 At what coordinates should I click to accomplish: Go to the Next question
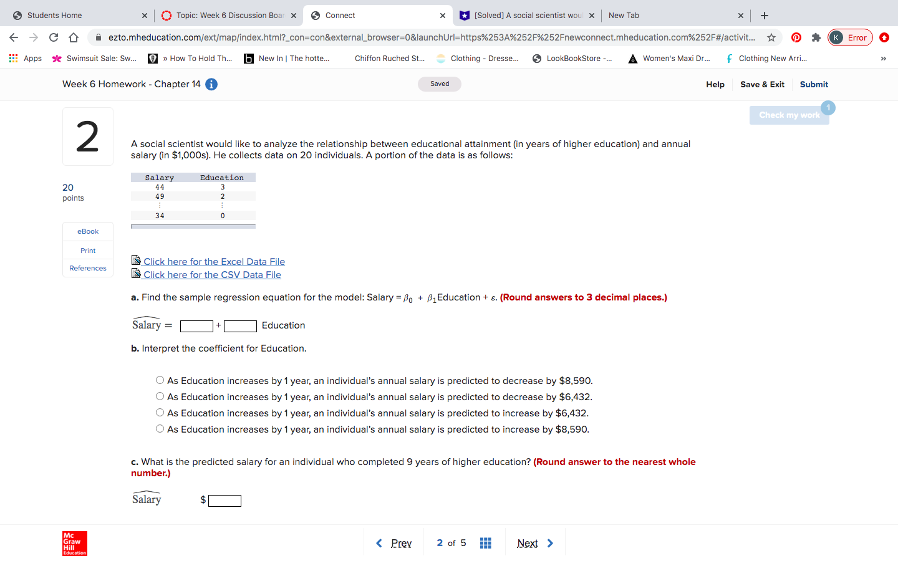click(535, 543)
